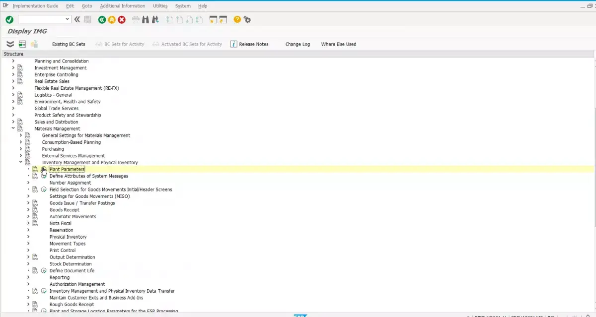Select the Plant Parameters row text

[67, 169]
